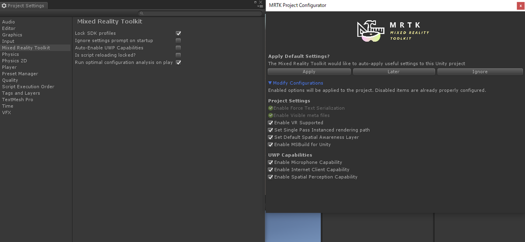The width and height of the screenshot is (525, 242).
Task: Enable Auto-Enable UWP Capabilities checkbox
Action: click(x=178, y=48)
